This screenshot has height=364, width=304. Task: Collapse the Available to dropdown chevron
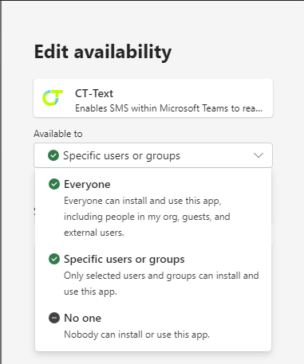coord(259,155)
